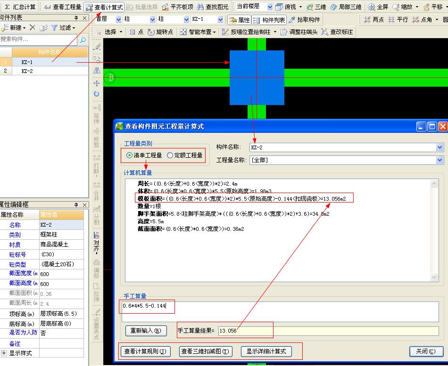Image resolution: width=448 pixels, height=366 pixels.
Task: Click 手工算量结果 result field
Action: (329, 331)
